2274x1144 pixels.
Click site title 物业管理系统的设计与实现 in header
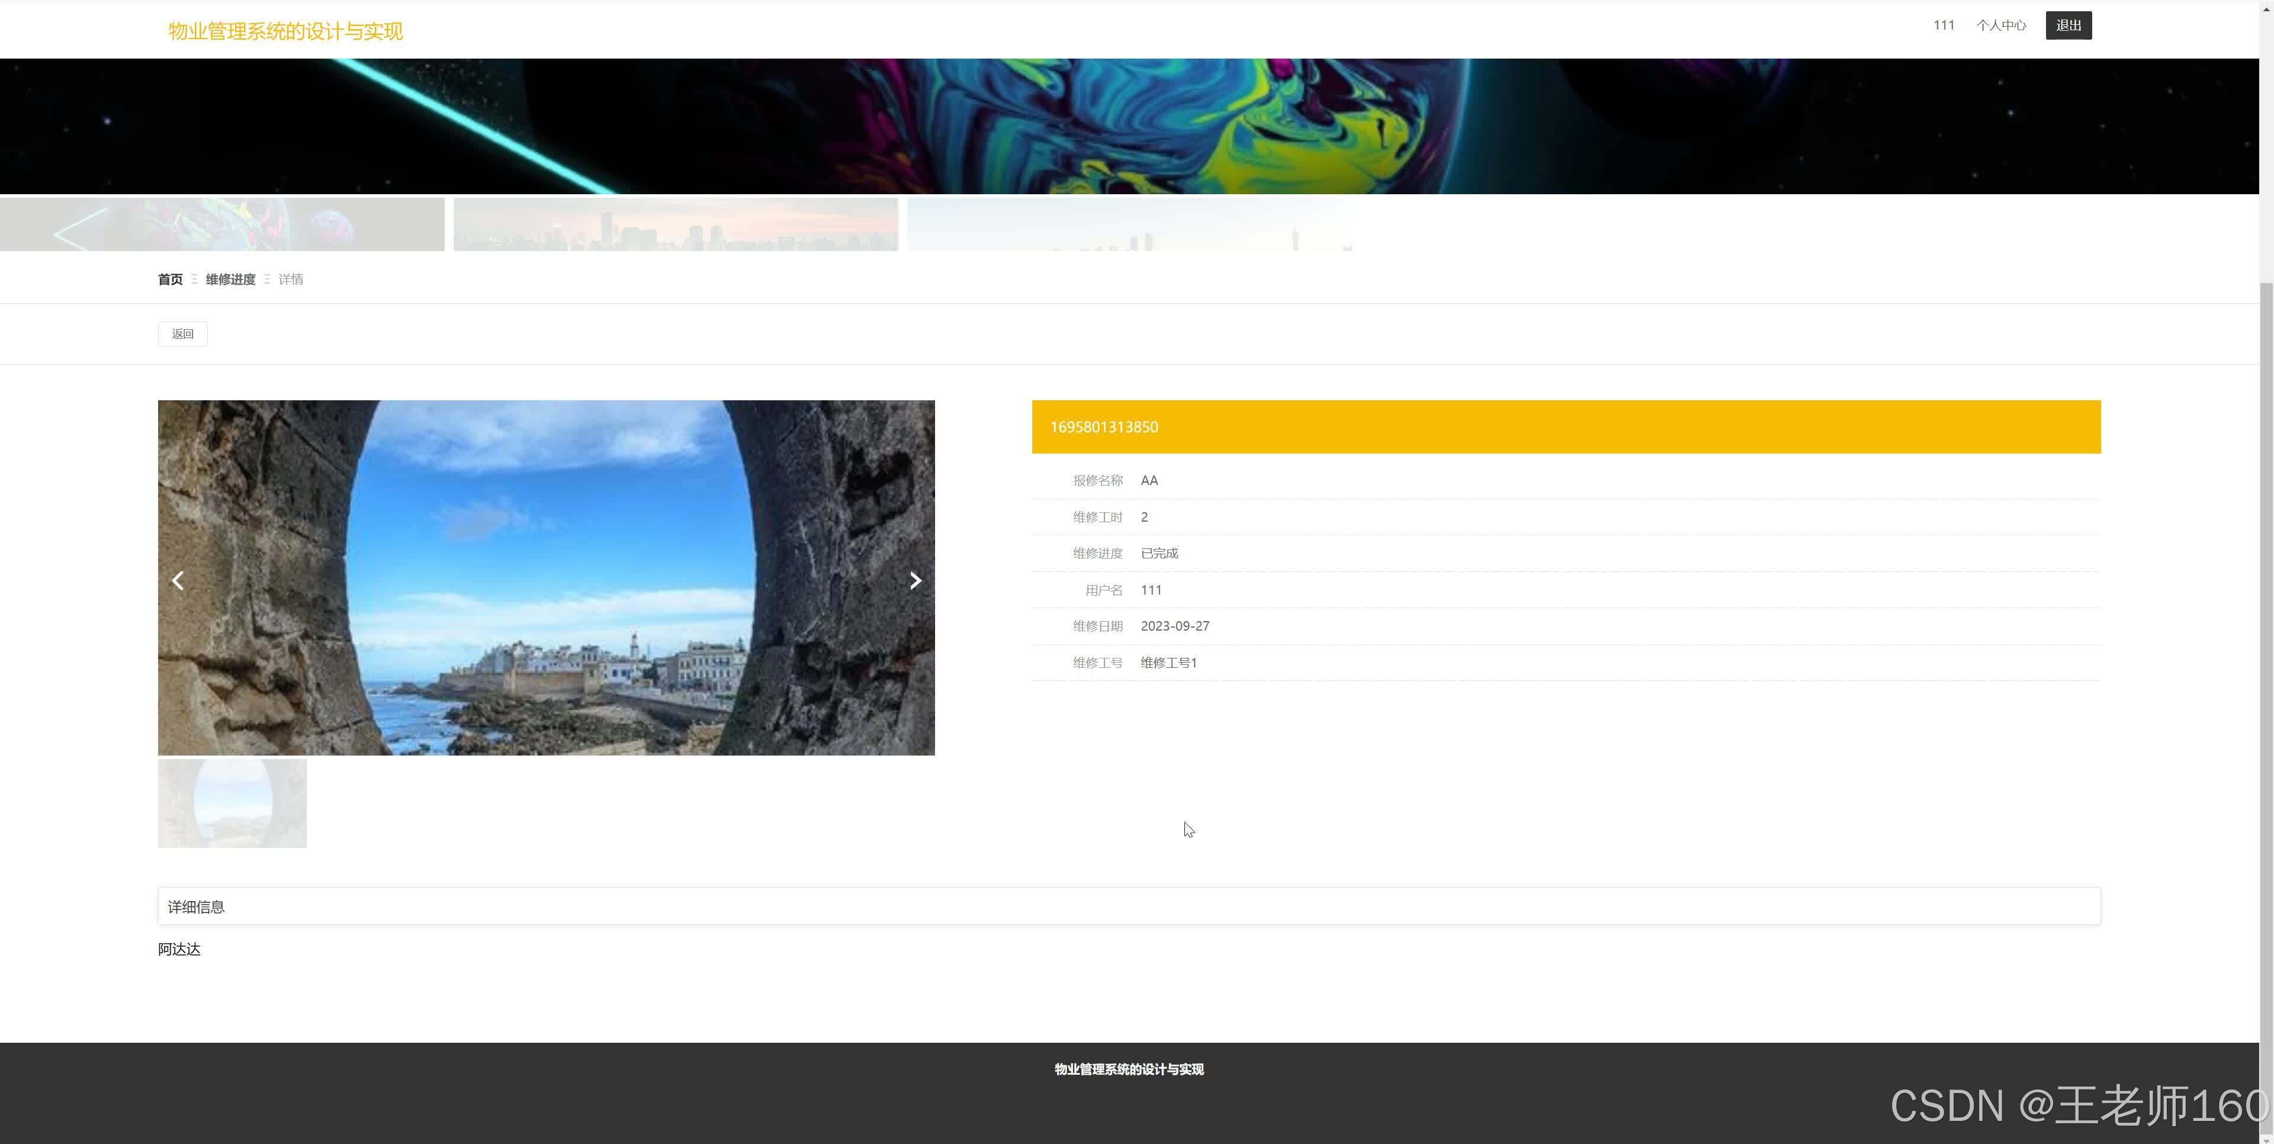tap(285, 31)
